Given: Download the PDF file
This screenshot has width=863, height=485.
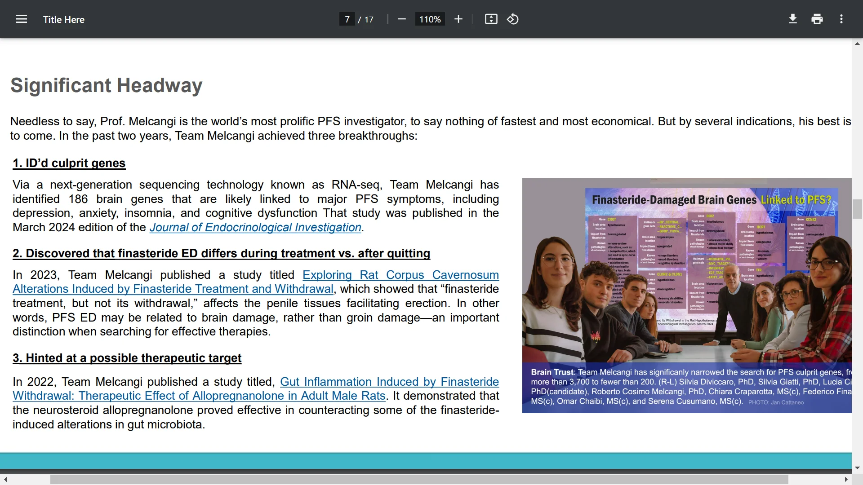Looking at the screenshot, I should (x=793, y=19).
